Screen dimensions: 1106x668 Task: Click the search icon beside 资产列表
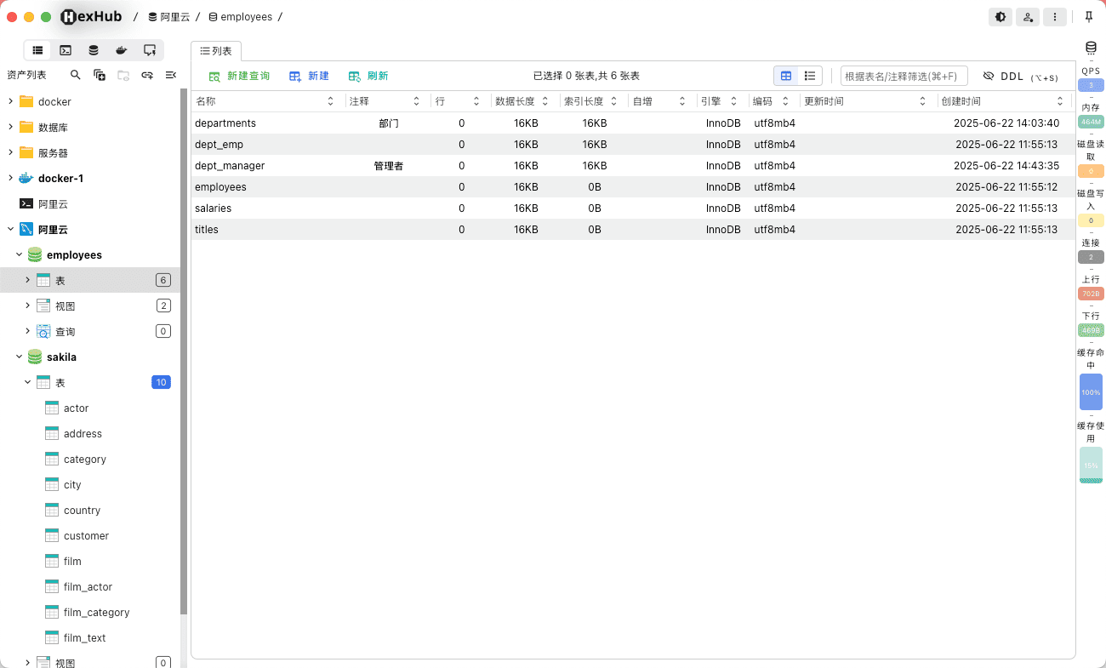coord(76,75)
